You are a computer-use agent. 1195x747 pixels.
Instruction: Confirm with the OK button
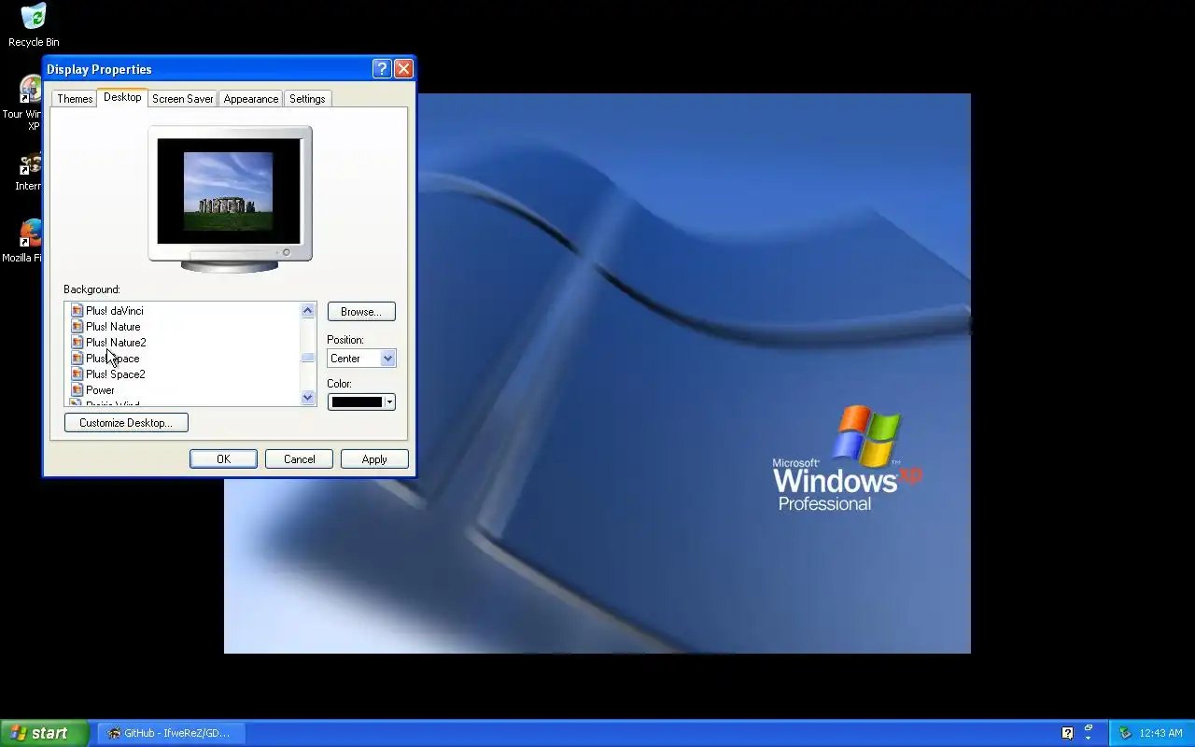223,459
